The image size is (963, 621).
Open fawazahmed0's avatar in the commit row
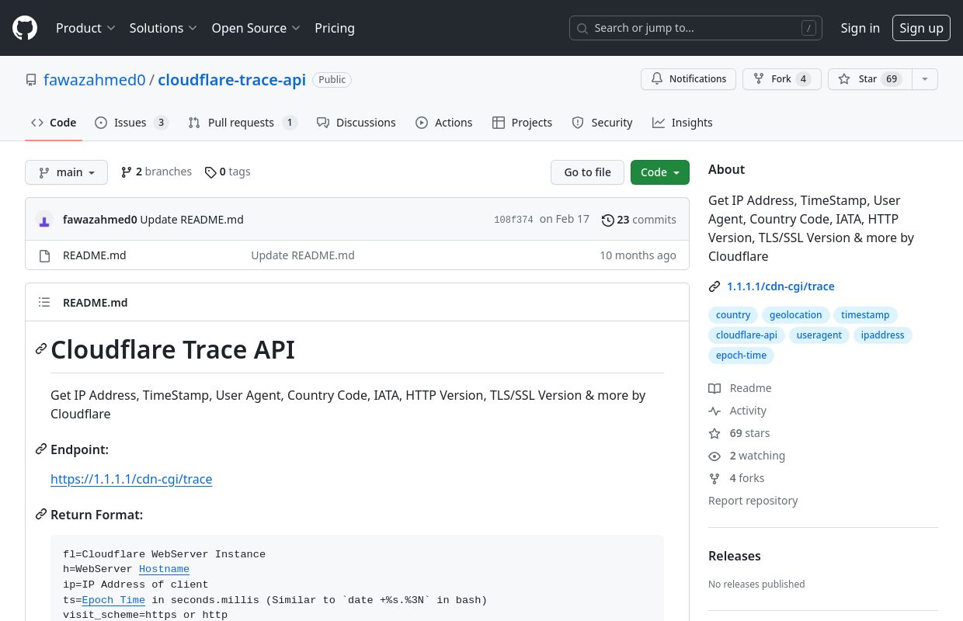coord(44,220)
